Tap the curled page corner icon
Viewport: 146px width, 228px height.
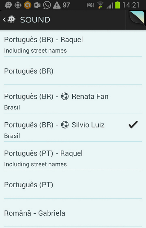[137, 19]
